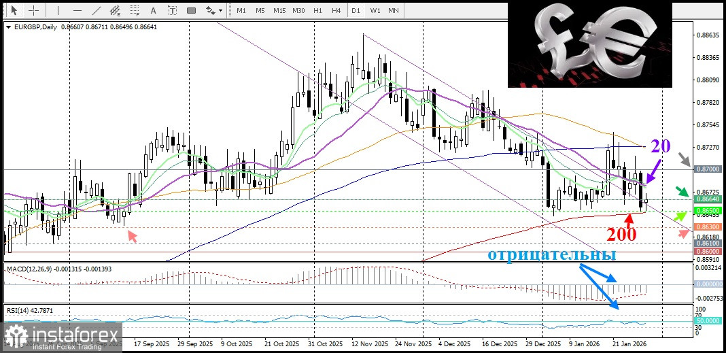Select the Rectangle shape tool

point(191,10)
